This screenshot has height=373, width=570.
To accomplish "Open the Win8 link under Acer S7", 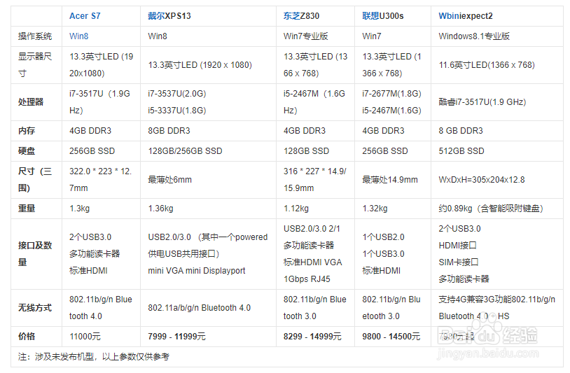I will 79,36.
